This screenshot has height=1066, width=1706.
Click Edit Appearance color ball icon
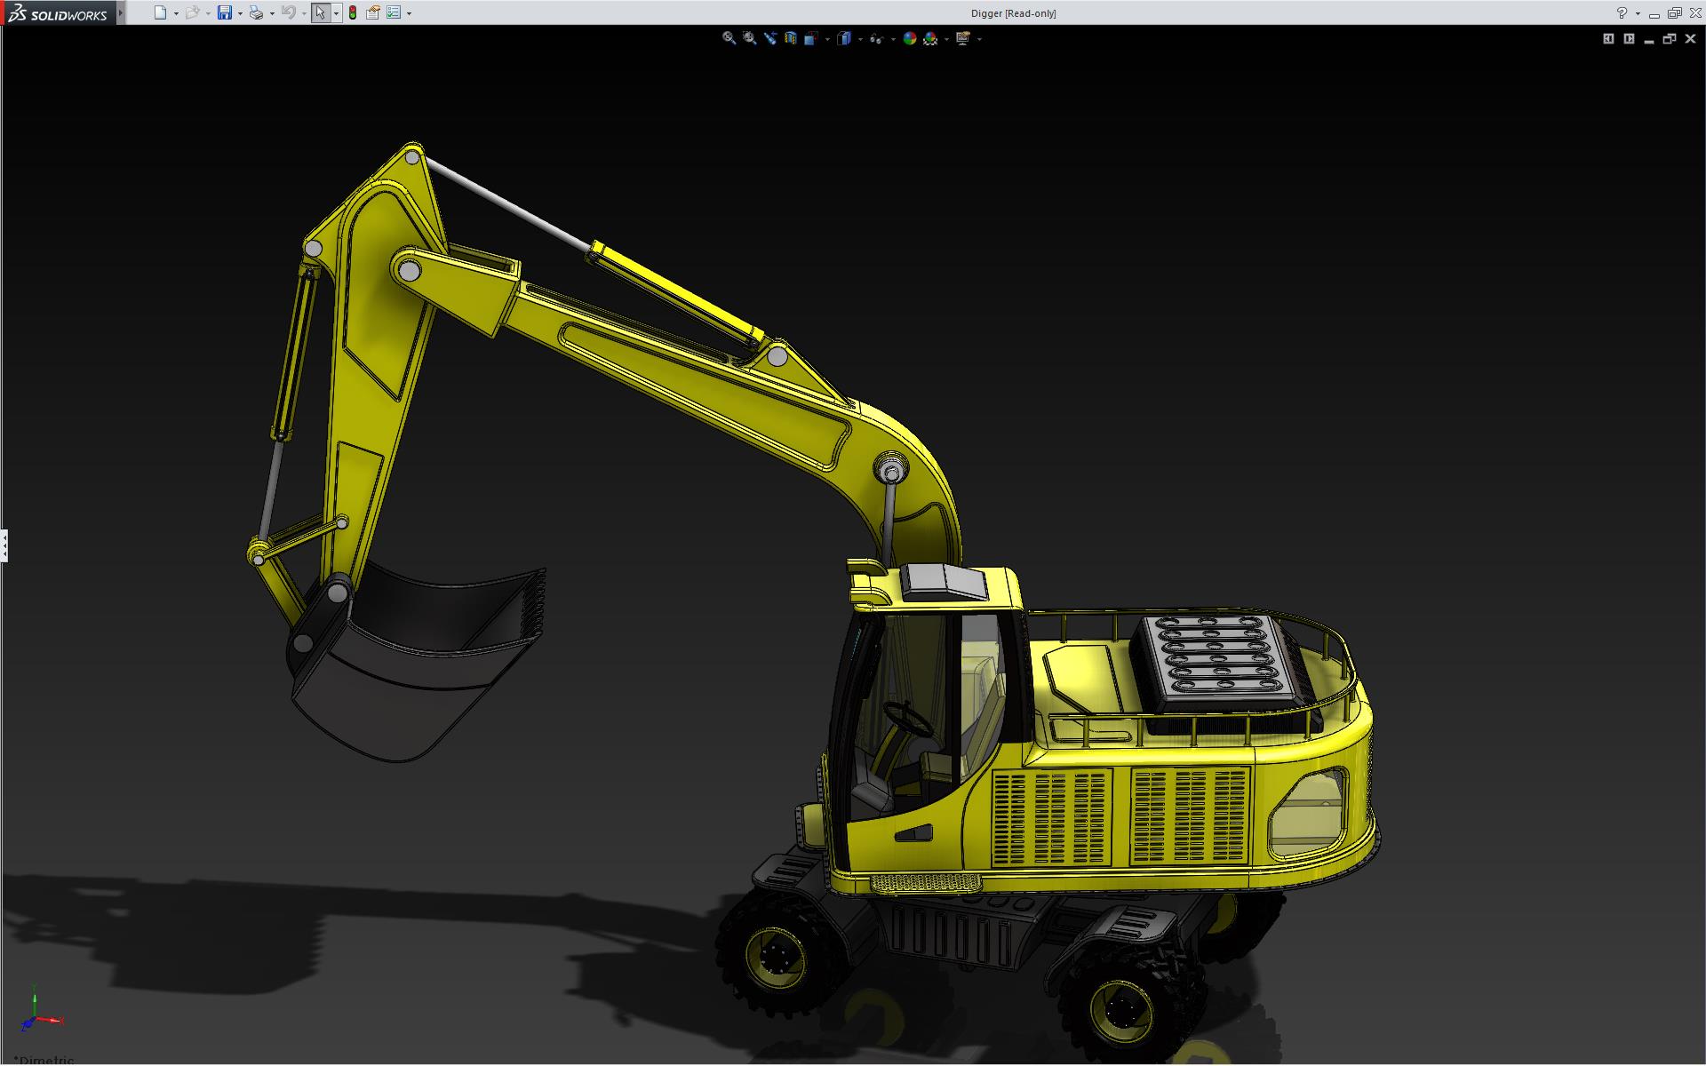909,38
